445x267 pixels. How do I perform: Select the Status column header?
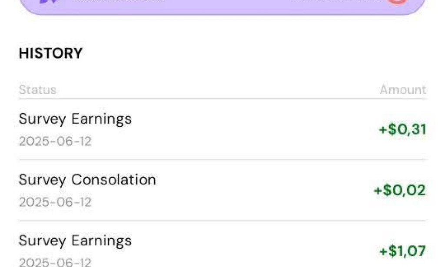tap(37, 90)
